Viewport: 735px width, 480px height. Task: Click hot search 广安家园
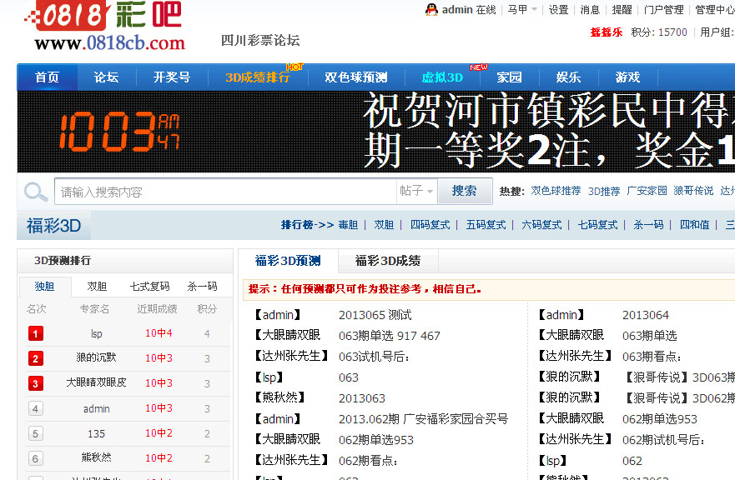(647, 191)
